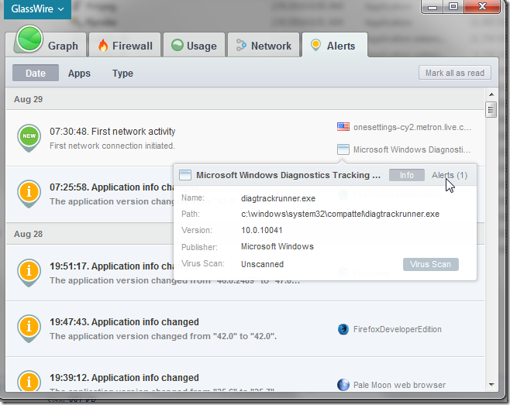Click Pale Moon web browser name
This screenshot has width=510, height=405.
399,385
